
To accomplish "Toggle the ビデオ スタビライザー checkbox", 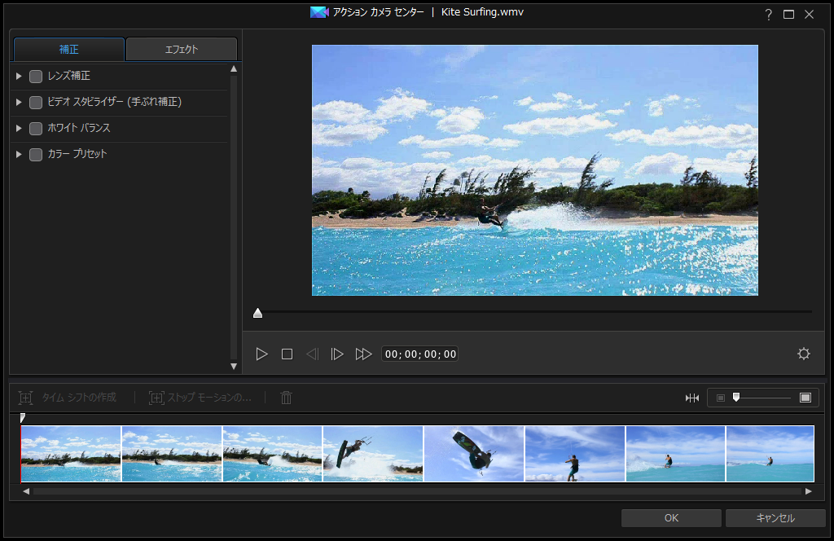I will tap(36, 103).
